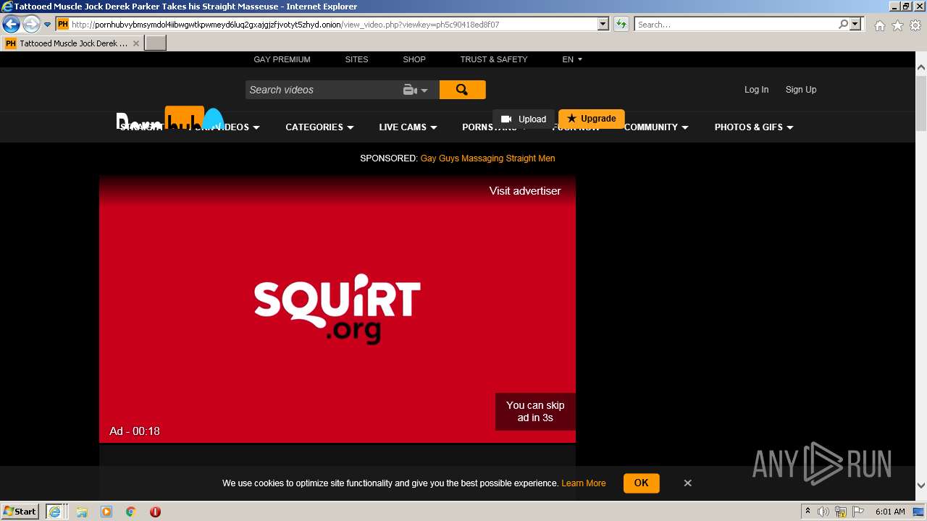Open the IE Home icon
The width and height of the screenshot is (927, 521).
tap(879, 25)
